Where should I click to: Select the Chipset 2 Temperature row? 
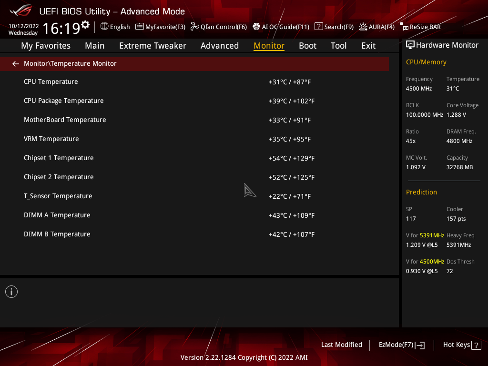click(x=194, y=177)
